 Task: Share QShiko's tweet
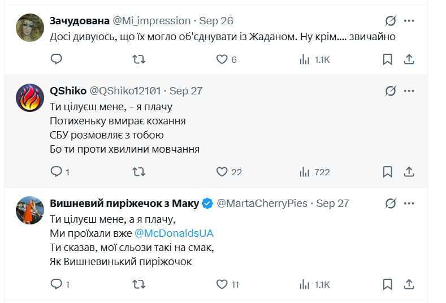[410, 172]
